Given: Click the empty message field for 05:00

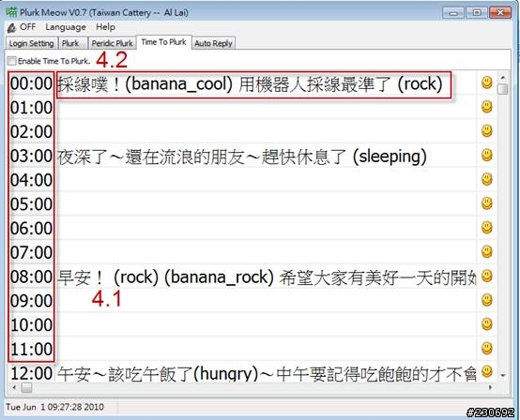Looking at the screenshot, I should tap(267, 204).
